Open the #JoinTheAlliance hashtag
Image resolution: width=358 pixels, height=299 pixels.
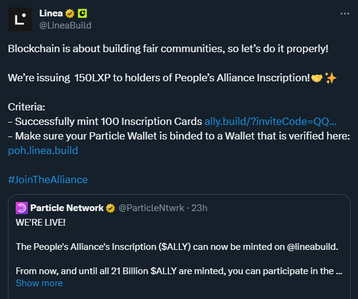[48, 180]
